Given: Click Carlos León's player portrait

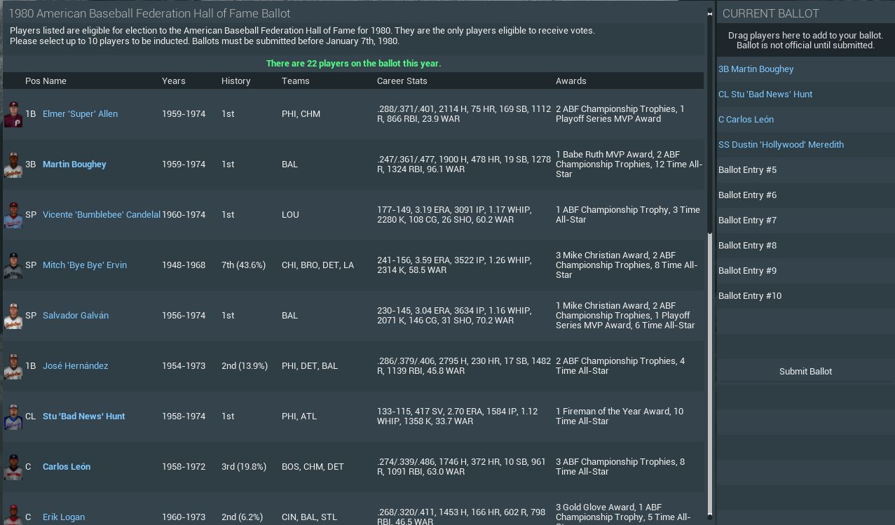Looking at the screenshot, I should pyautogui.click(x=13, y=467).
